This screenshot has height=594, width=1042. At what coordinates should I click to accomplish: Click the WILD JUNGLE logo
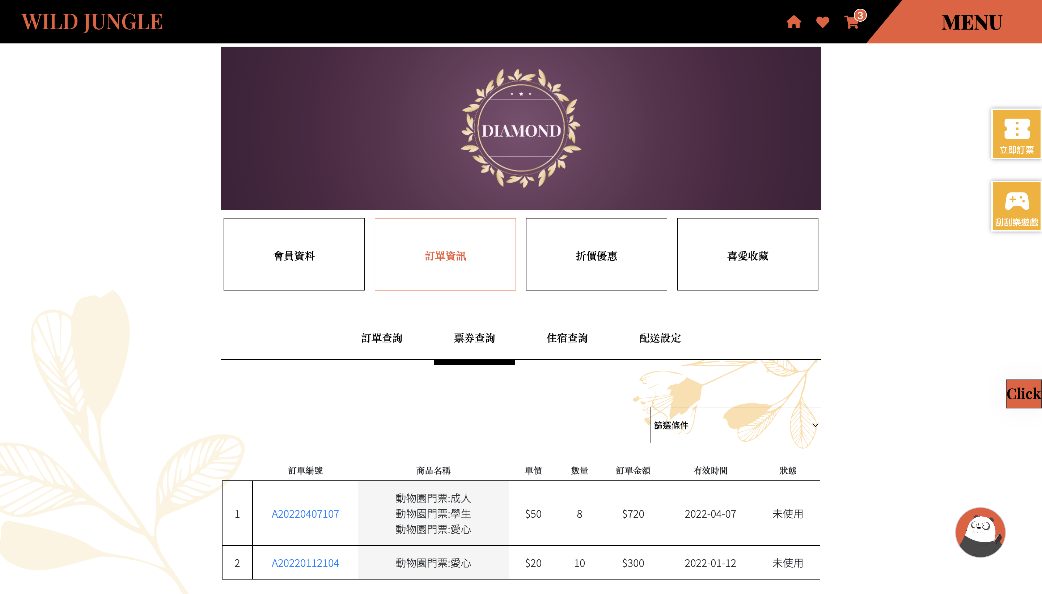pyautogui.click(x=92, y=22)
